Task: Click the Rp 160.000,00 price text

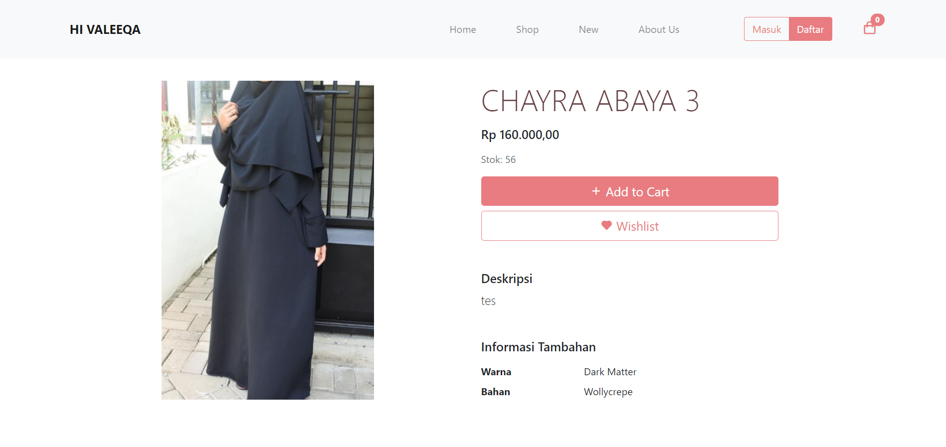Action: click(x=520, y=135)
